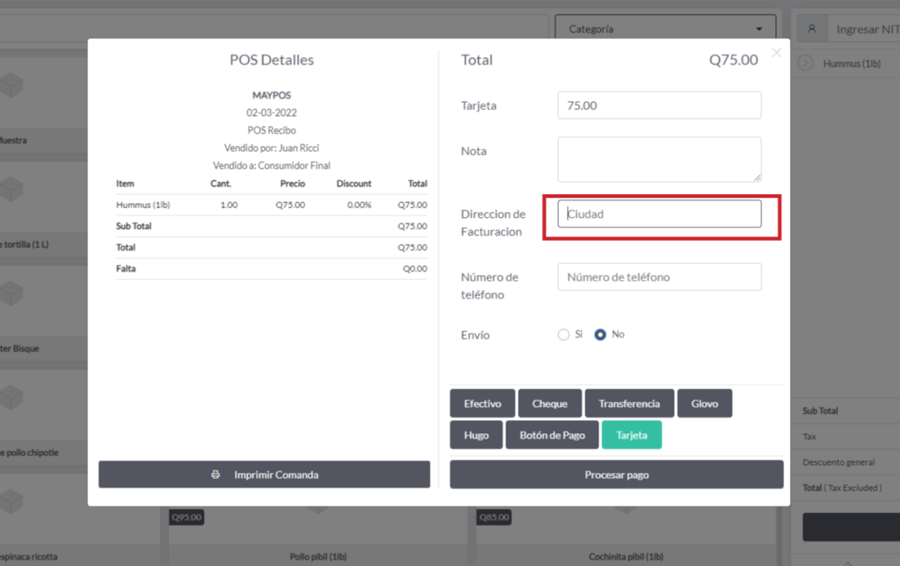Expand the Hummus (1lb) order line chevron
The height and width of the screenshot is (566, 900).
[x=806, y=63]
